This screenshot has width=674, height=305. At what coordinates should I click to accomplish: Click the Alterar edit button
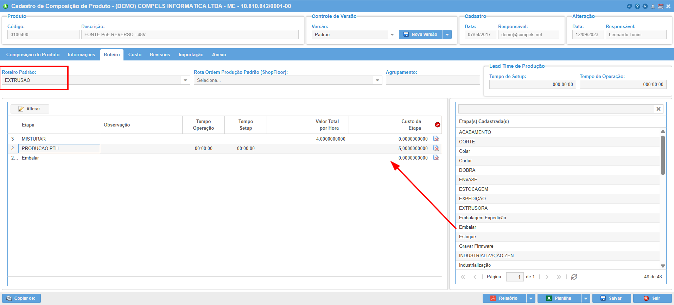click(x=30, y=109)
